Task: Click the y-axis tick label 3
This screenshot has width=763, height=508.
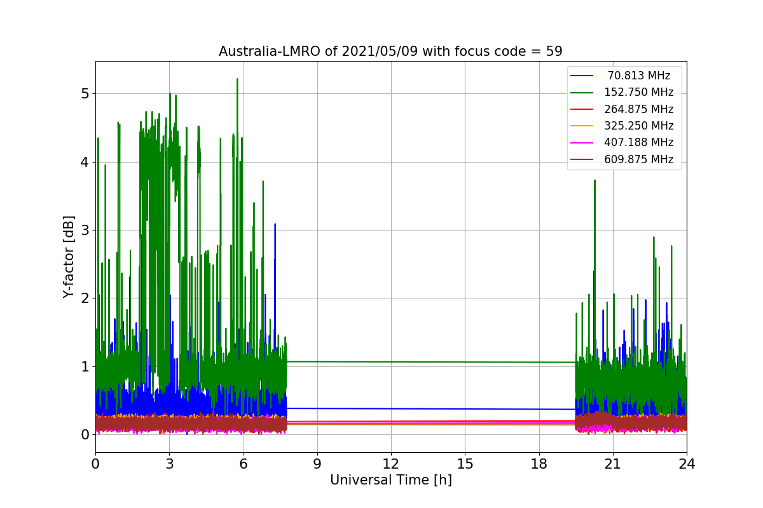Action: click(85, 230)
